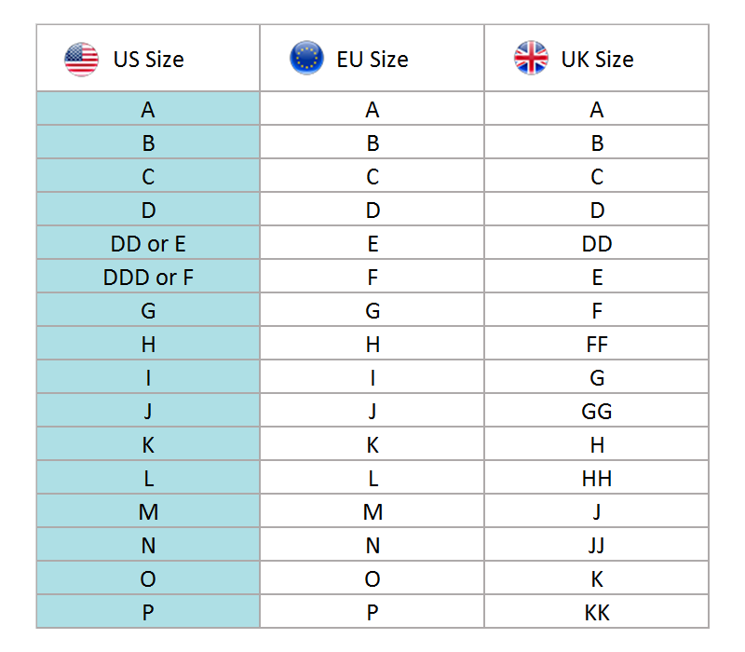Click the N cell in EU Size column
Viewport: 745px width, 652px height.
372,546
